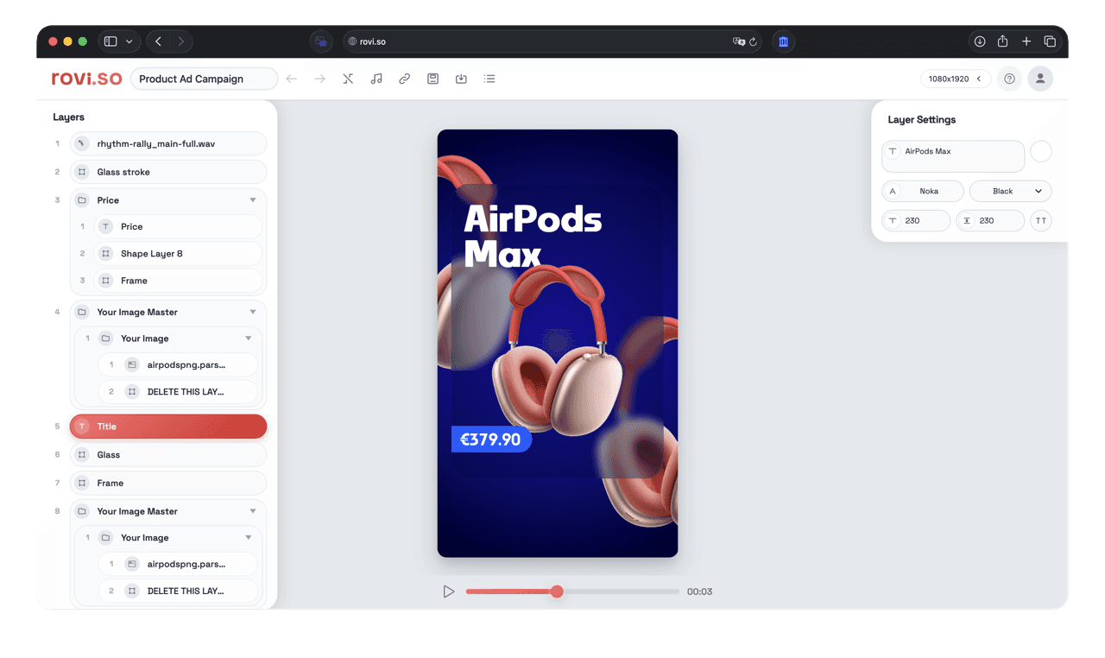
Task: Click the font size field showing 230
Action: pos(916,221)
